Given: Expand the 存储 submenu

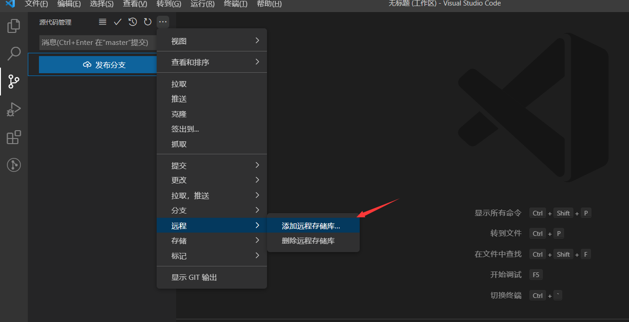Looking at the screenshot, I should (x=212, y=240).
